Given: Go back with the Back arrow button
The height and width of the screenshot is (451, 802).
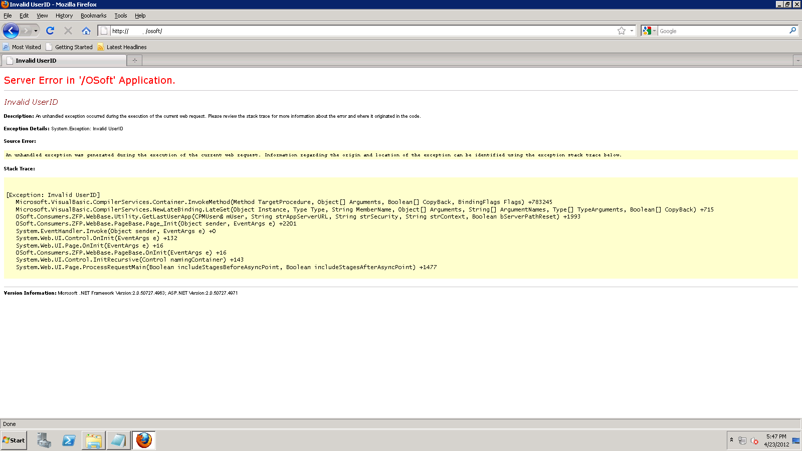Looking at the screenshot, I should (x=11, y=31).
